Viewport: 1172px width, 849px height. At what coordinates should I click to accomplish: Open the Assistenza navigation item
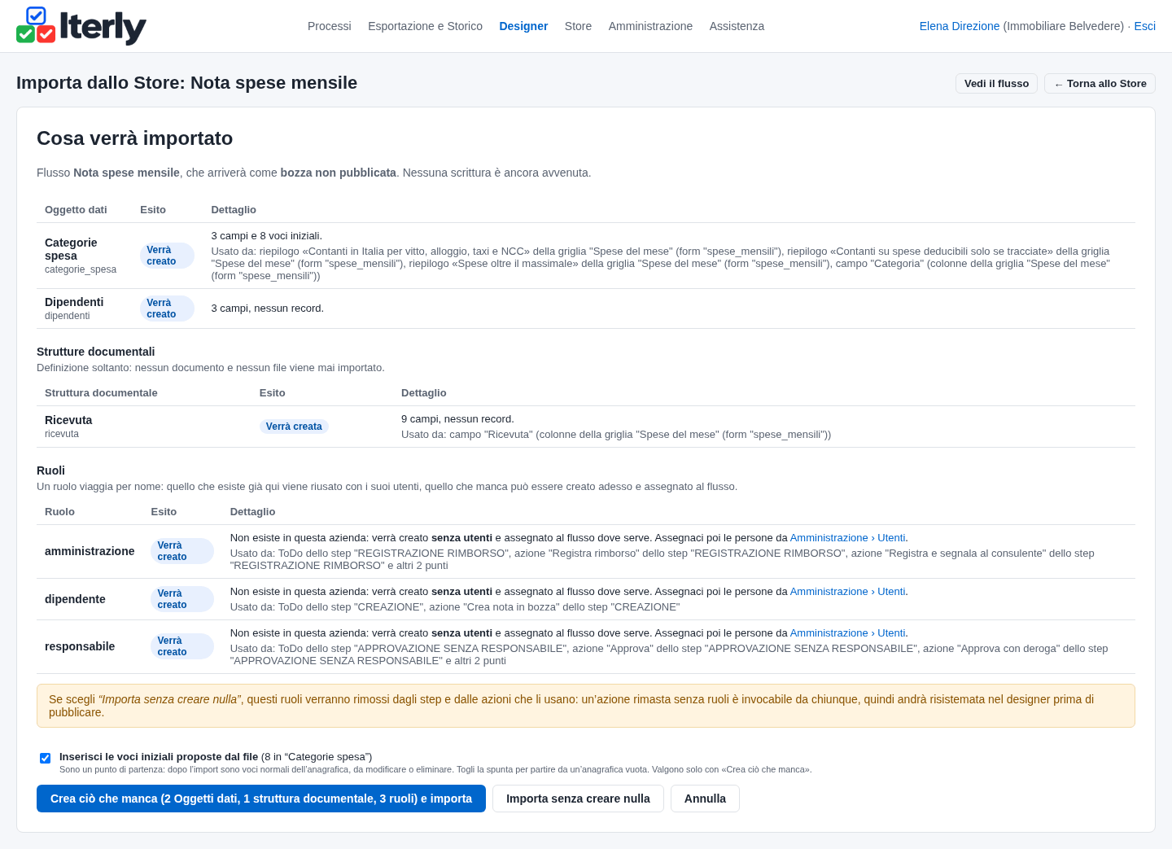pos(737,26)
